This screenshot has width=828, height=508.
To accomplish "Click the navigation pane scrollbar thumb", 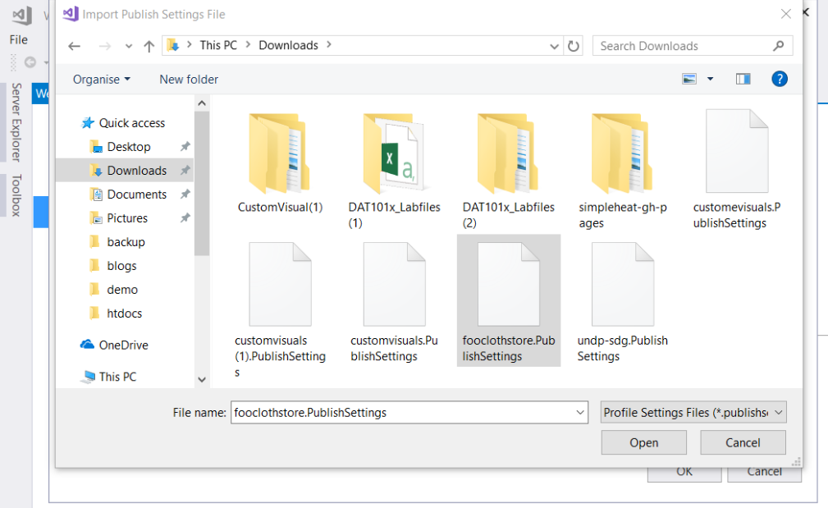I will click(202, 184).
